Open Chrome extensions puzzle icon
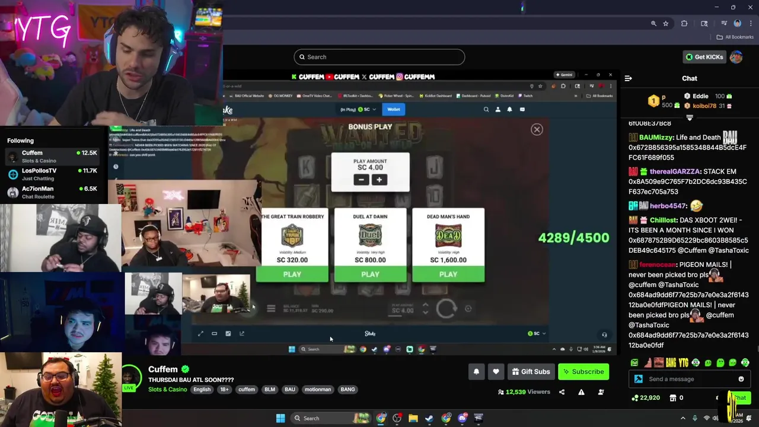The height and width of the screenshot is (427, 759). [684, 24]
